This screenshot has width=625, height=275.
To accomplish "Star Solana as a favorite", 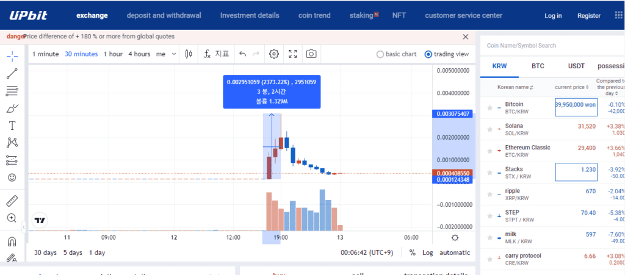I will pos(490,129).
